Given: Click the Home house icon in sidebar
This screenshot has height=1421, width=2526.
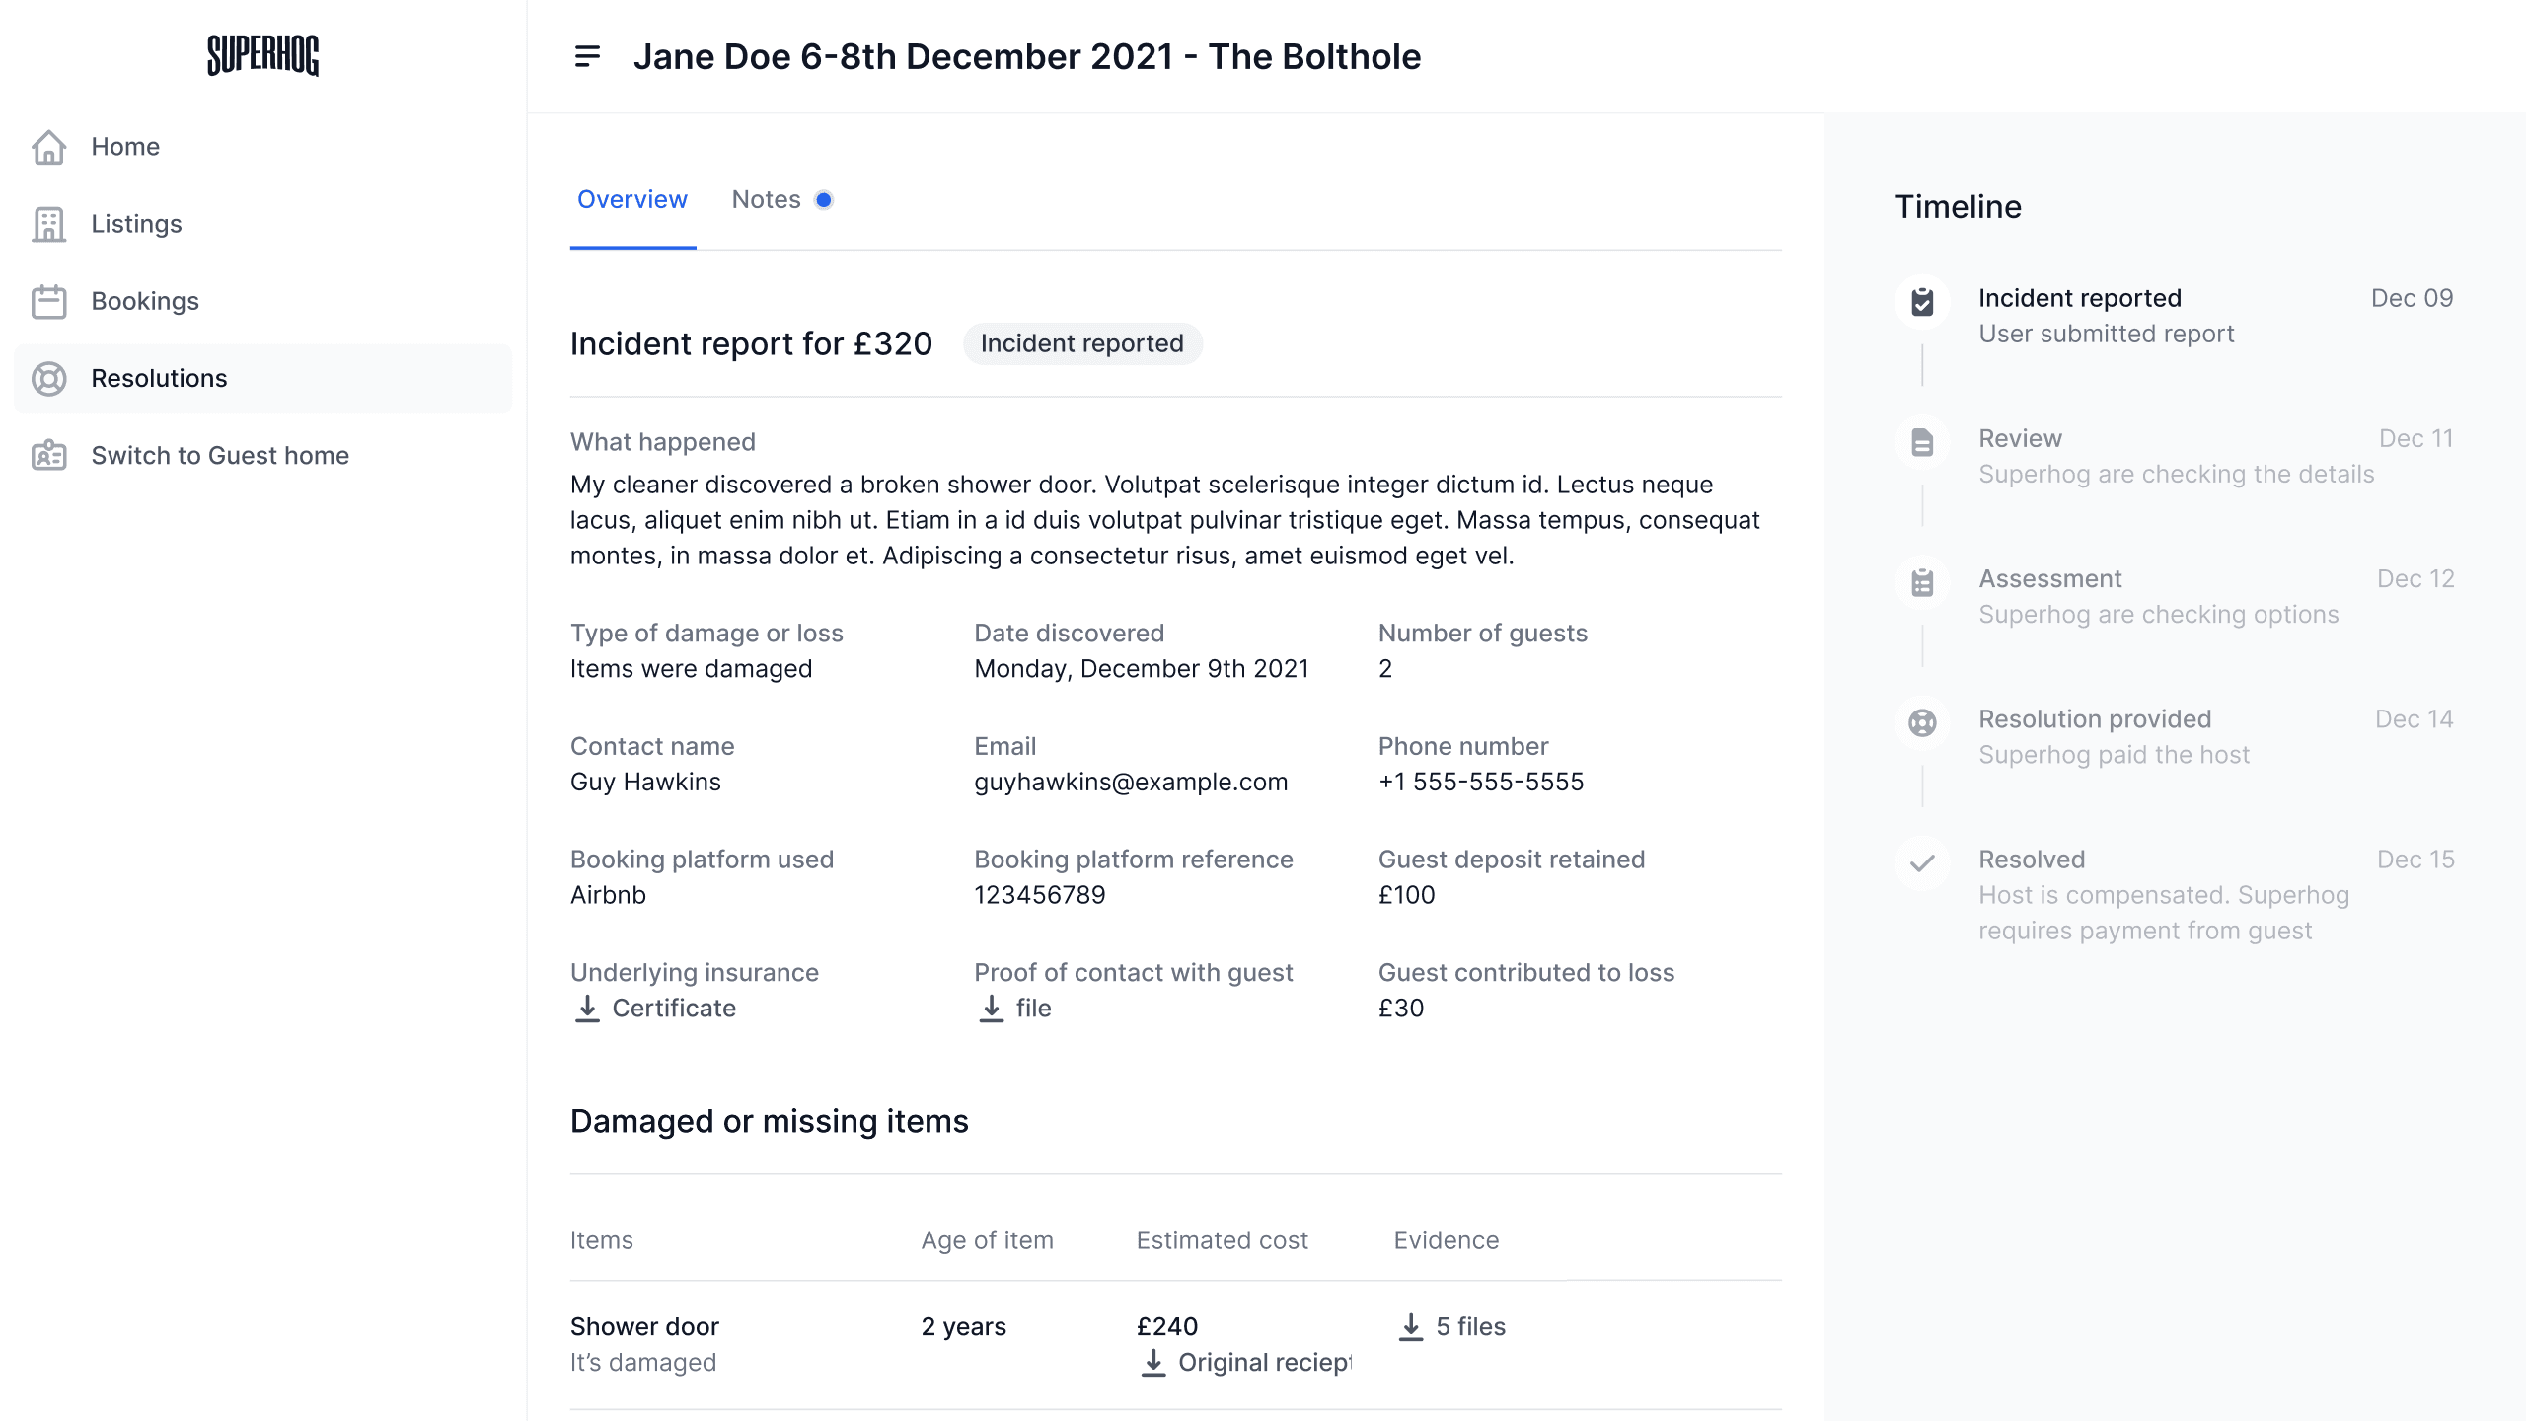Looking at the screenshot, I should click(48, 147).
